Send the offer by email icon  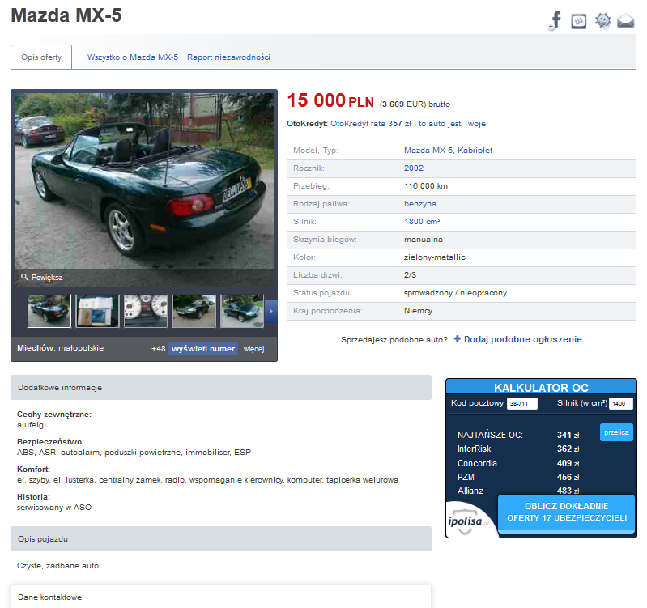(x=626, y=20)
